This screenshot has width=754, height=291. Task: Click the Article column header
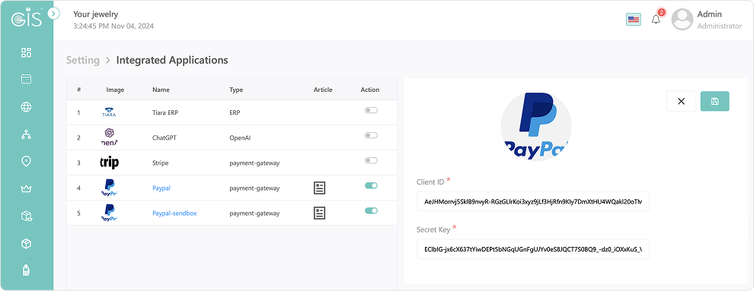pyautogui.click(x=323, y=90)
